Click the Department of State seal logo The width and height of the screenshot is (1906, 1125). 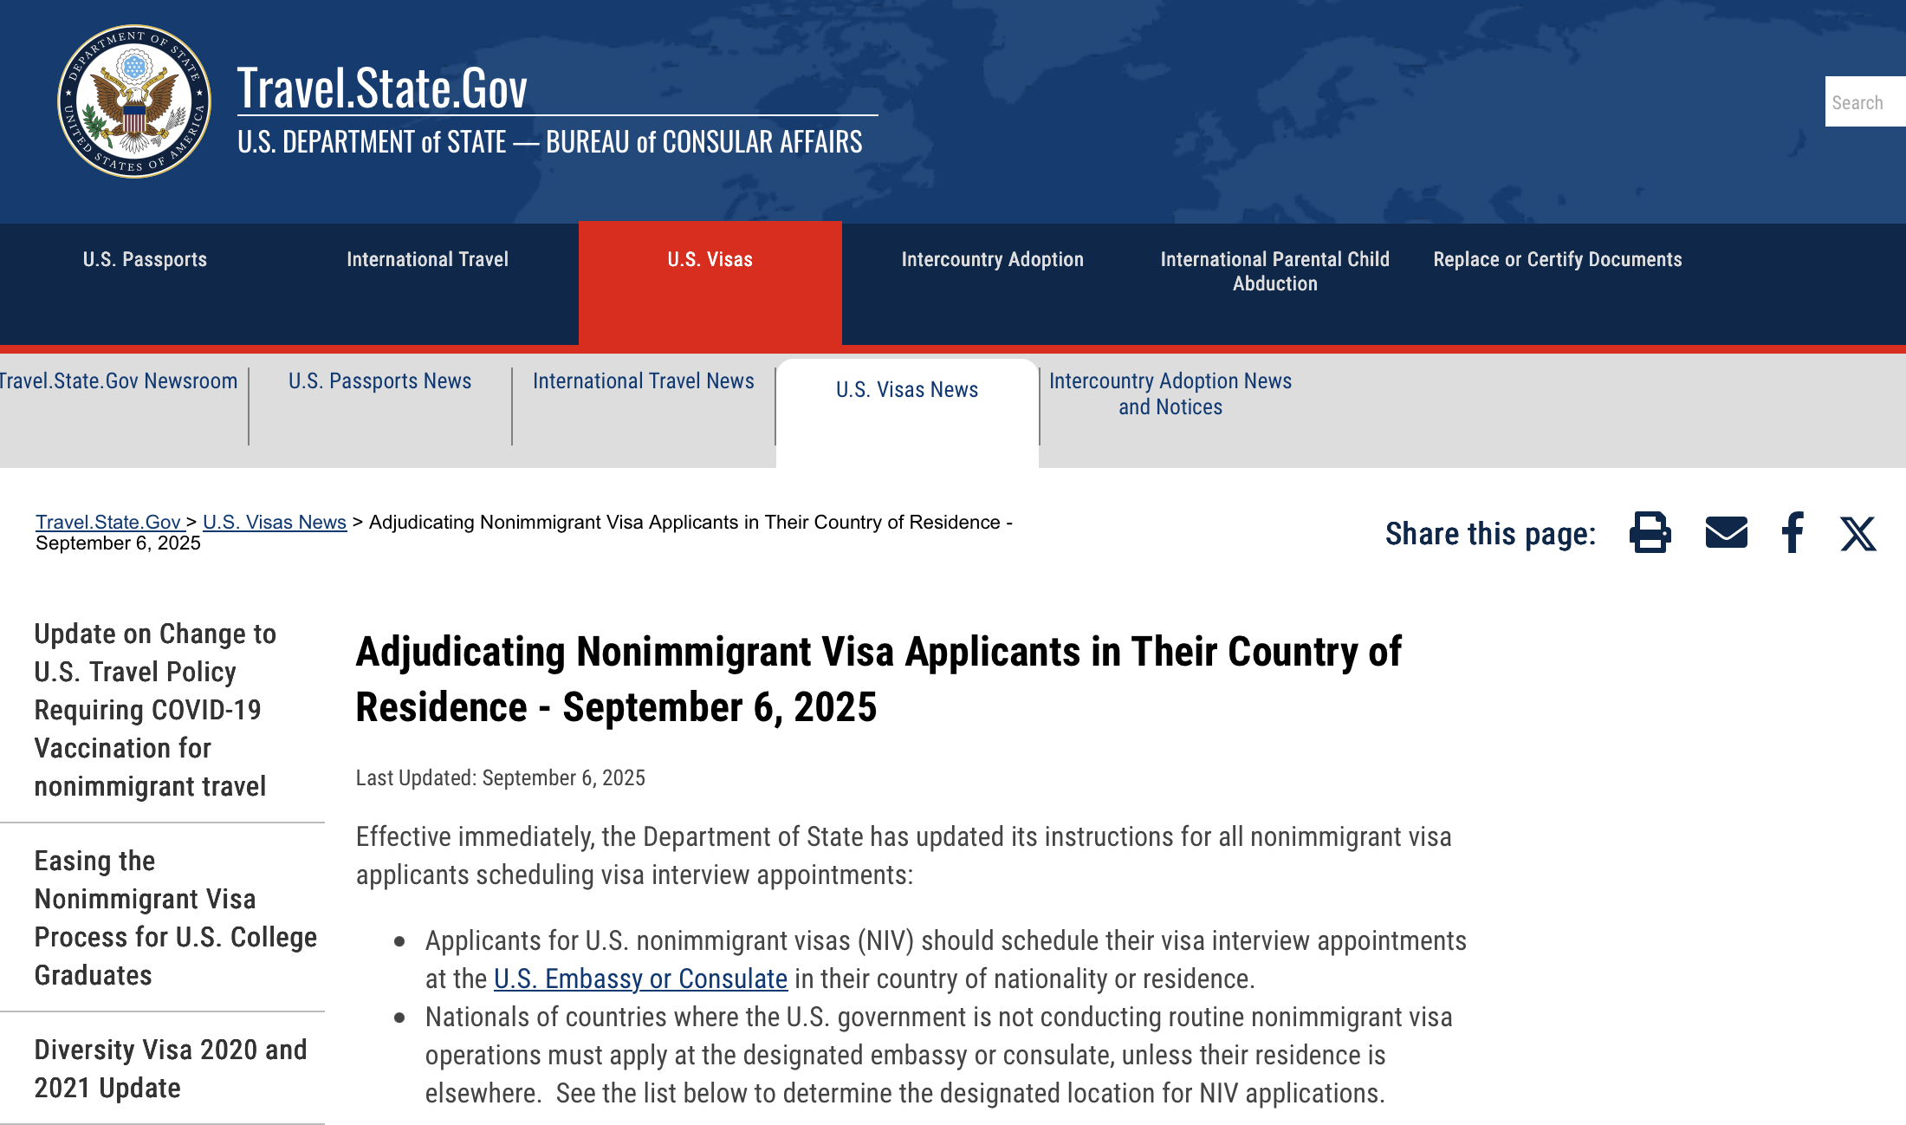tap(134, 101)
